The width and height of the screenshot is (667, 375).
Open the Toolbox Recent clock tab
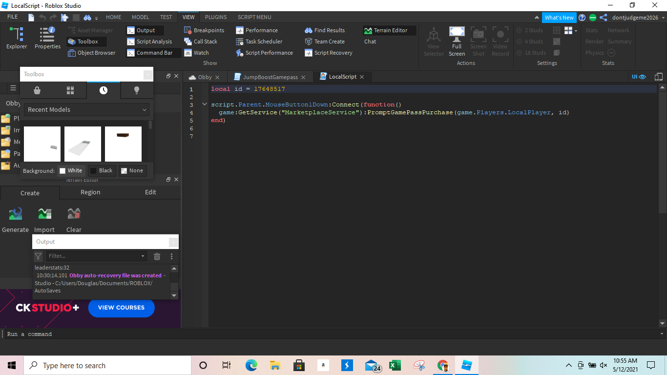pyautogui.click(x=103, y=90)
